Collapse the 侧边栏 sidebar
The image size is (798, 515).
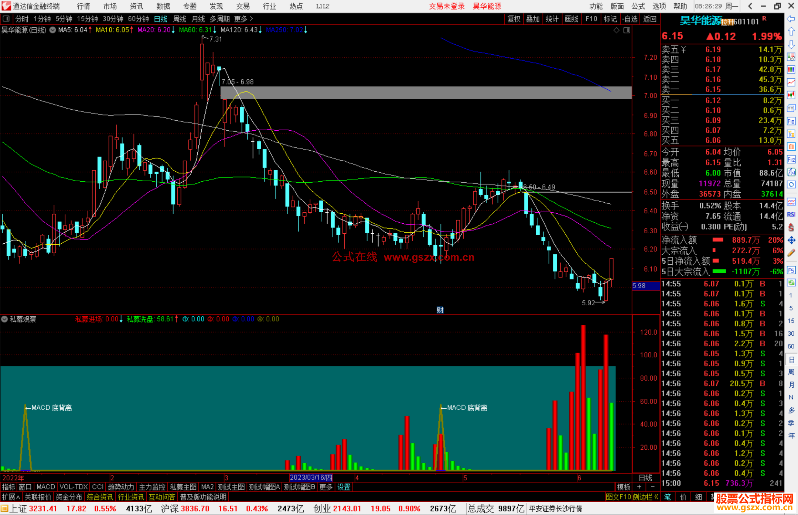pos(645,497)
